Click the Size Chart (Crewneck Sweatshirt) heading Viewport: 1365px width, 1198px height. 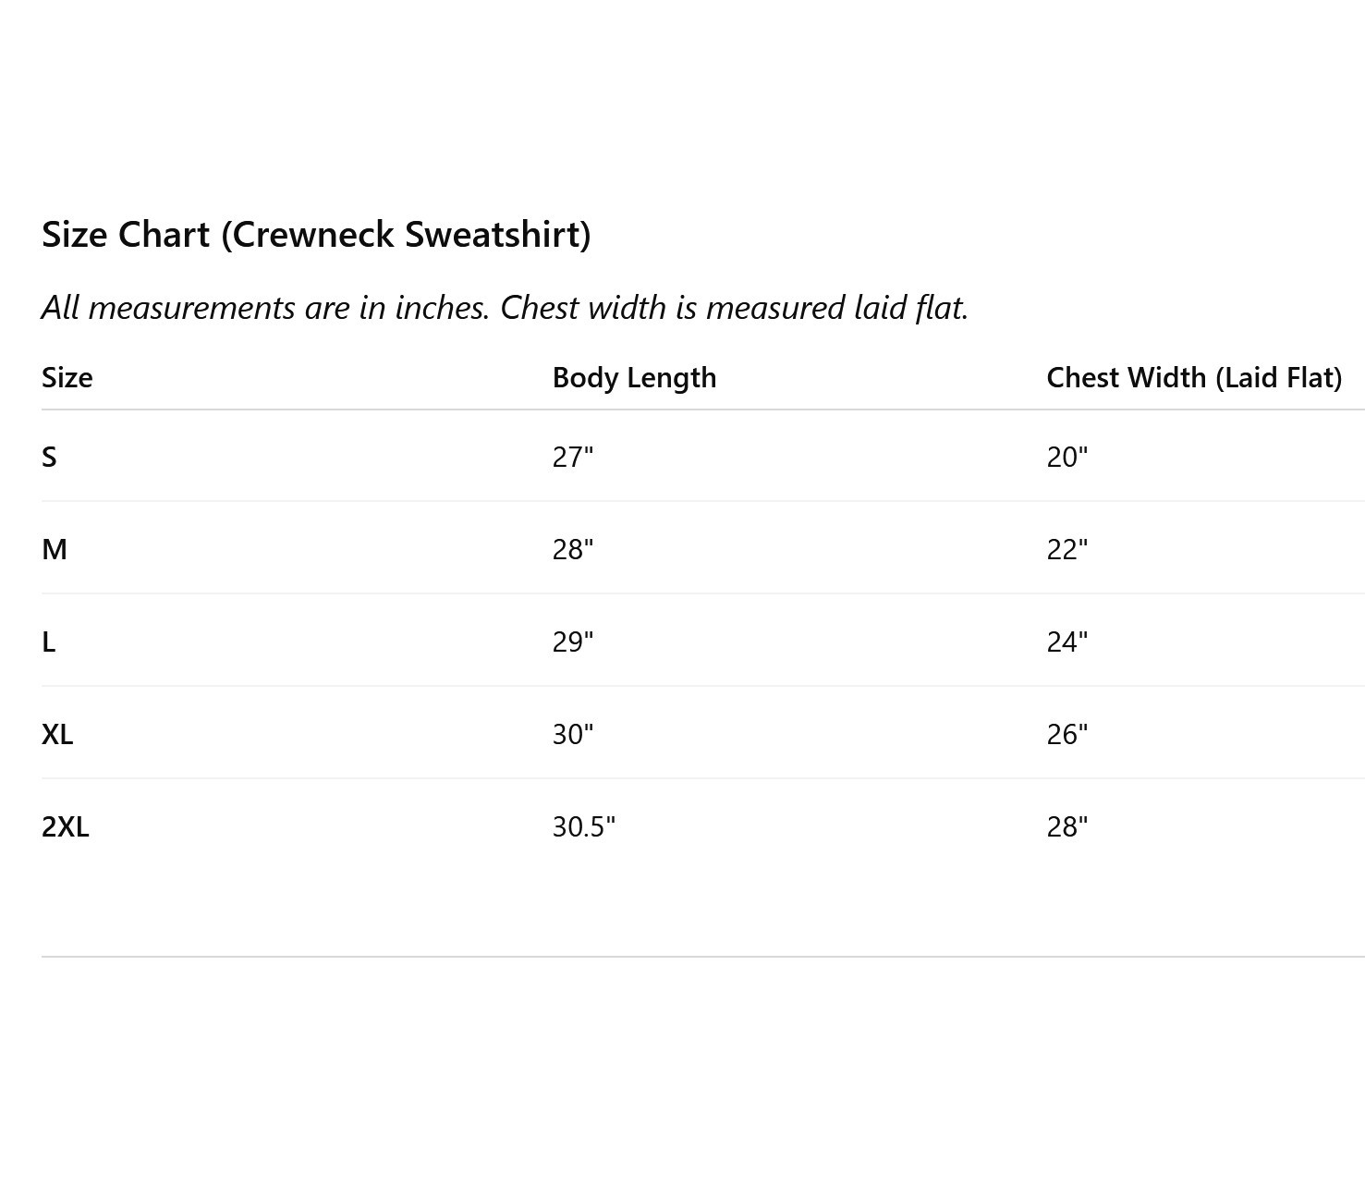[316, 235]
